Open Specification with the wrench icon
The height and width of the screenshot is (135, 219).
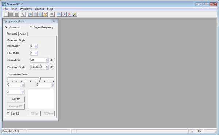pyautogui.click(x=23, y=14)
